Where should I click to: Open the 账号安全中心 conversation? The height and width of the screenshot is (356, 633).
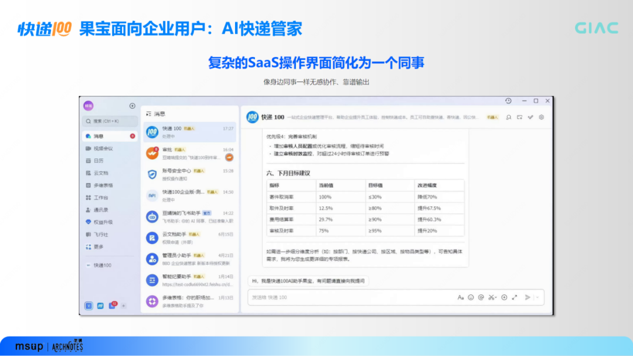click(x=190, y=175)
